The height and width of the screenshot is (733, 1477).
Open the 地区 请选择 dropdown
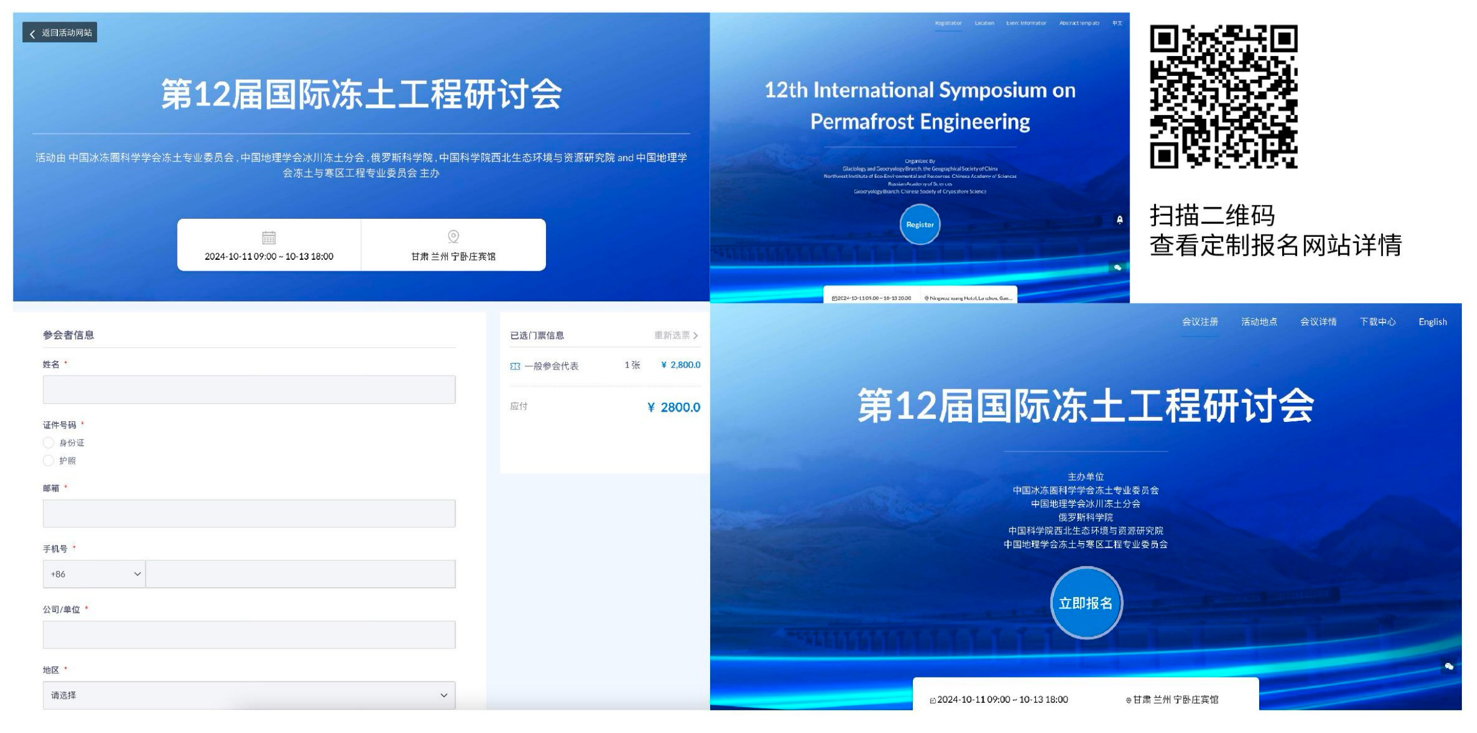(247, 694)
